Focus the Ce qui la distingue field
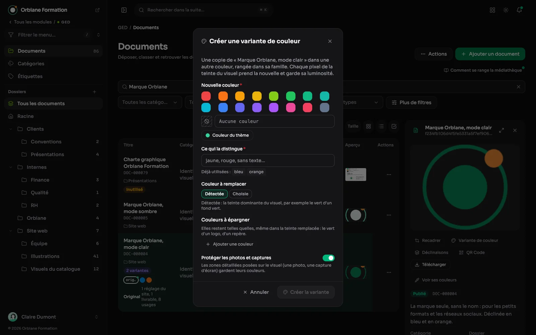The image size is (536, 335). point(268,160)
